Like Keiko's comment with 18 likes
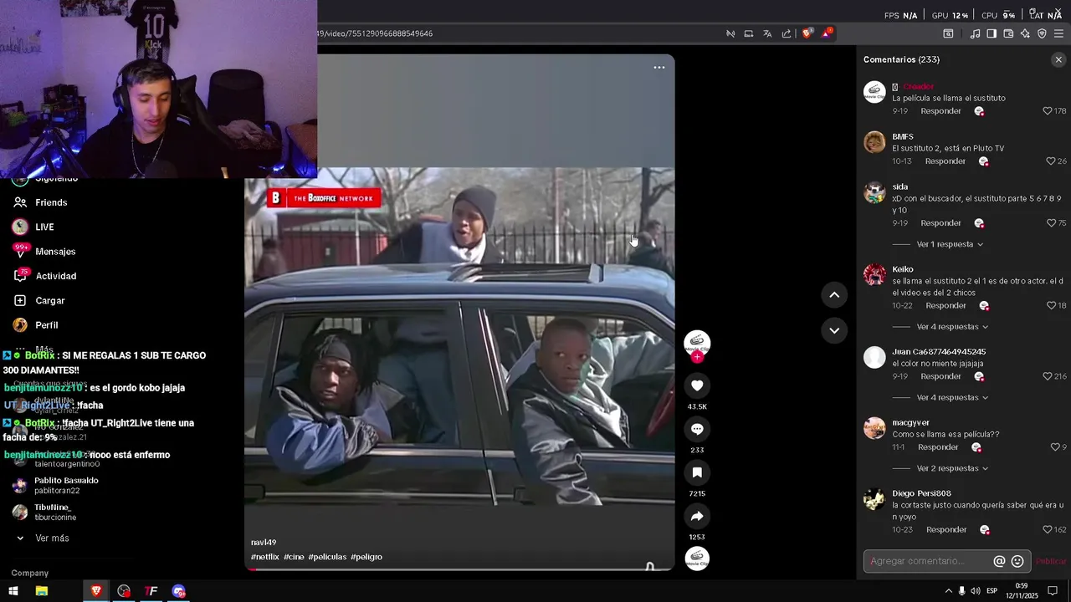This screenshot has width=1071, height=602. (1051, 306)
